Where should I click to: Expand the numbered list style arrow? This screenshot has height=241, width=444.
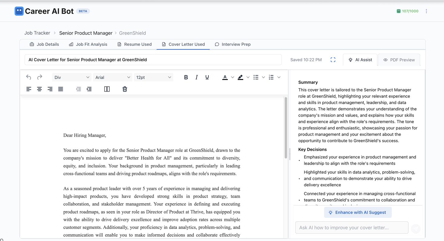coord(279,77)
